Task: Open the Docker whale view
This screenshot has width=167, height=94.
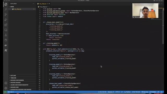Action: coord(6,45)
